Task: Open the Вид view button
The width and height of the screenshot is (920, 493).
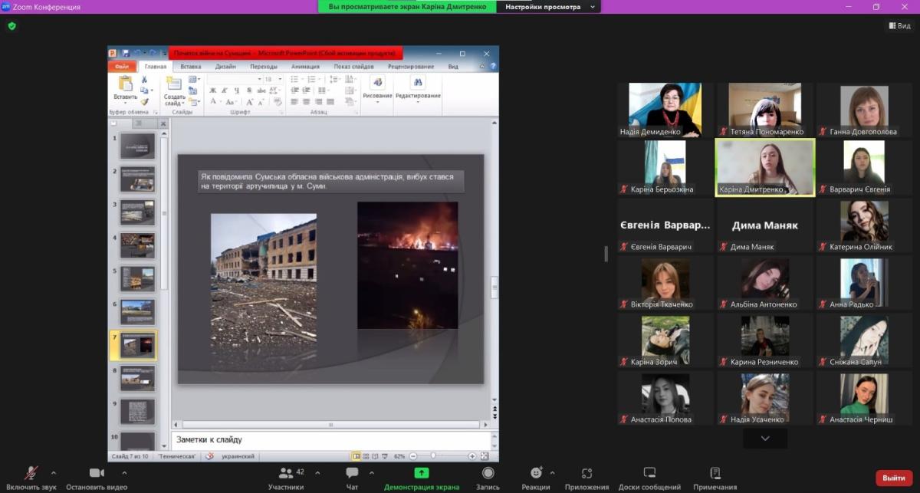Action: (900, 25)
